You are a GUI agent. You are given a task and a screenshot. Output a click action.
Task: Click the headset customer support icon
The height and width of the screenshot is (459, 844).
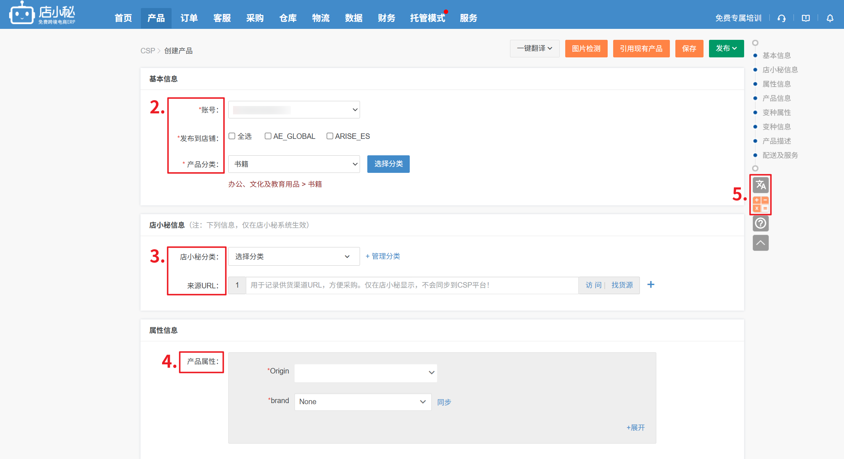781,18
